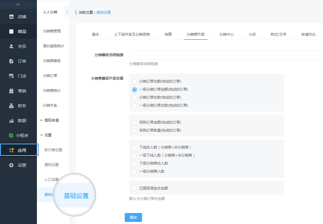The height and width of the screenshot is (224, 323).
Task: Select 一级分销商人数 radio
Action: pyautogui.click(x=135, y=172)
